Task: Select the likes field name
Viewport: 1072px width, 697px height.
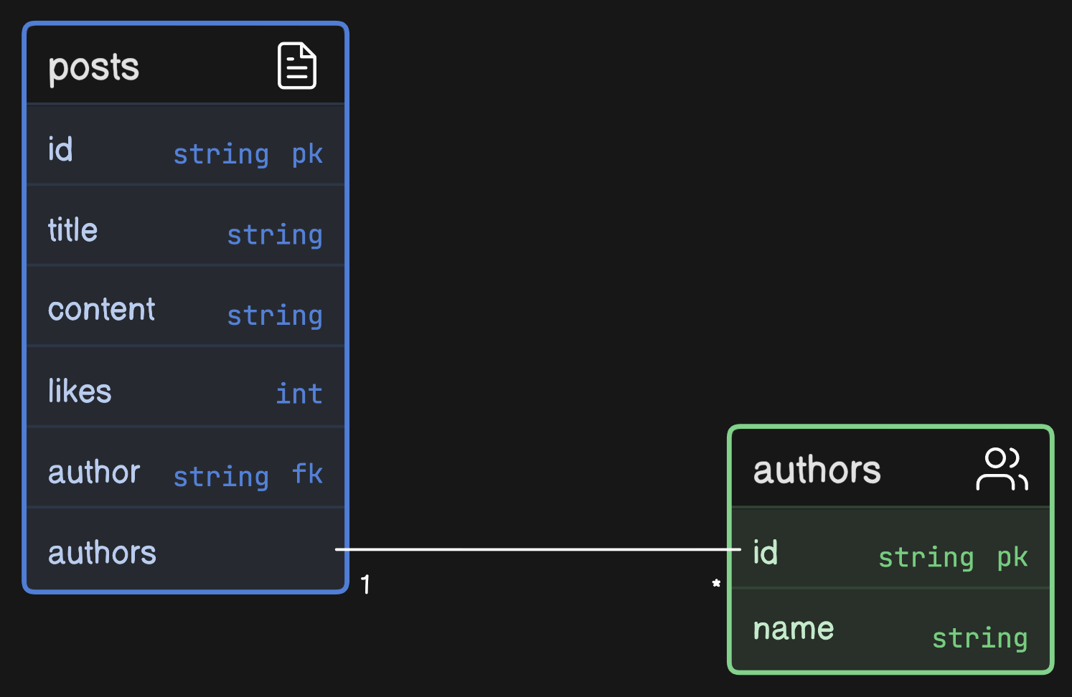Action: 80,392
